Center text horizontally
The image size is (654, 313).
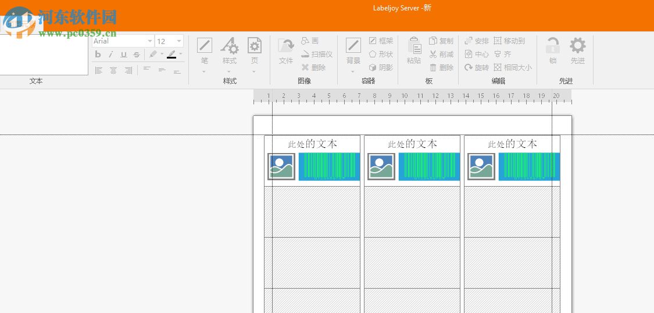113,70
